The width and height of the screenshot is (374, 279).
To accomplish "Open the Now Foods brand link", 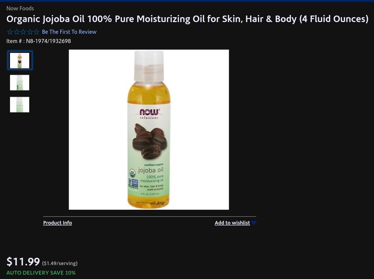I will [20, 8].
